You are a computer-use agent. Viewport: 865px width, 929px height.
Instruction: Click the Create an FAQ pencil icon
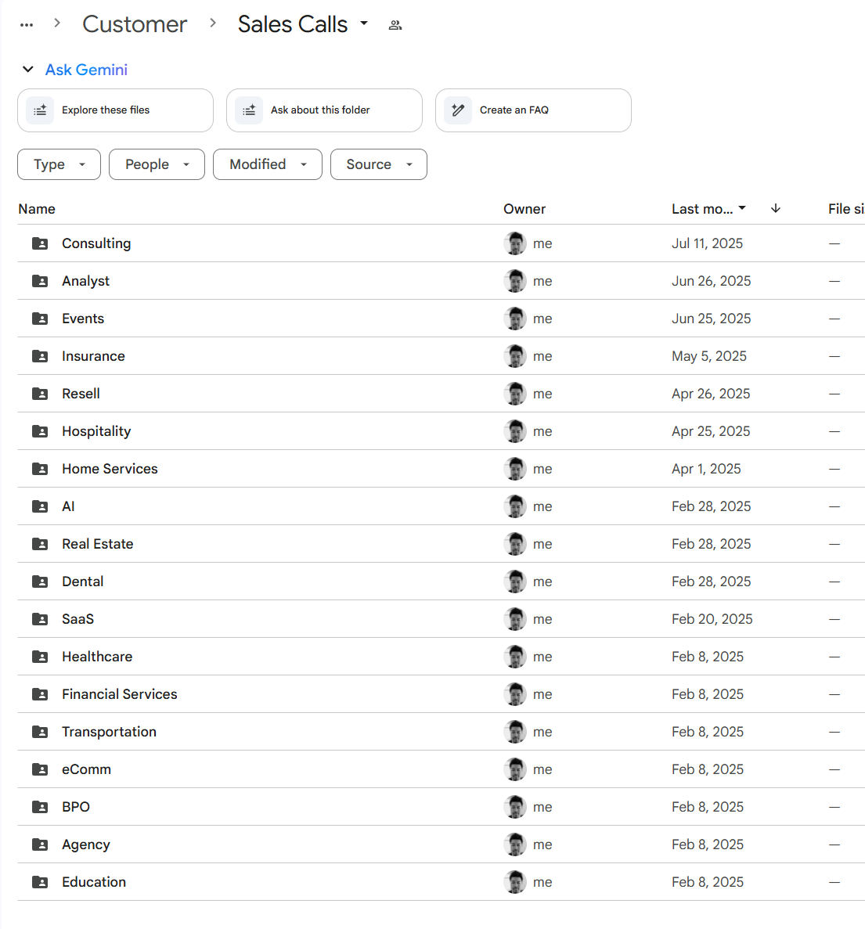coord(458,110)
